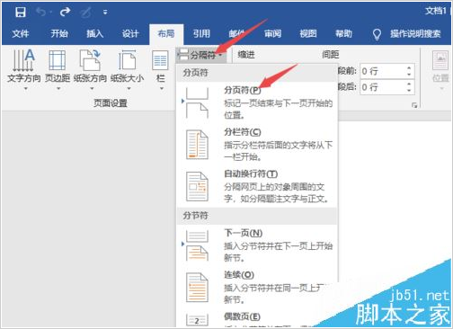Switch to the 设计 tab
The image size is (453, 329).
pyautogui.click(x=130, y=33)
